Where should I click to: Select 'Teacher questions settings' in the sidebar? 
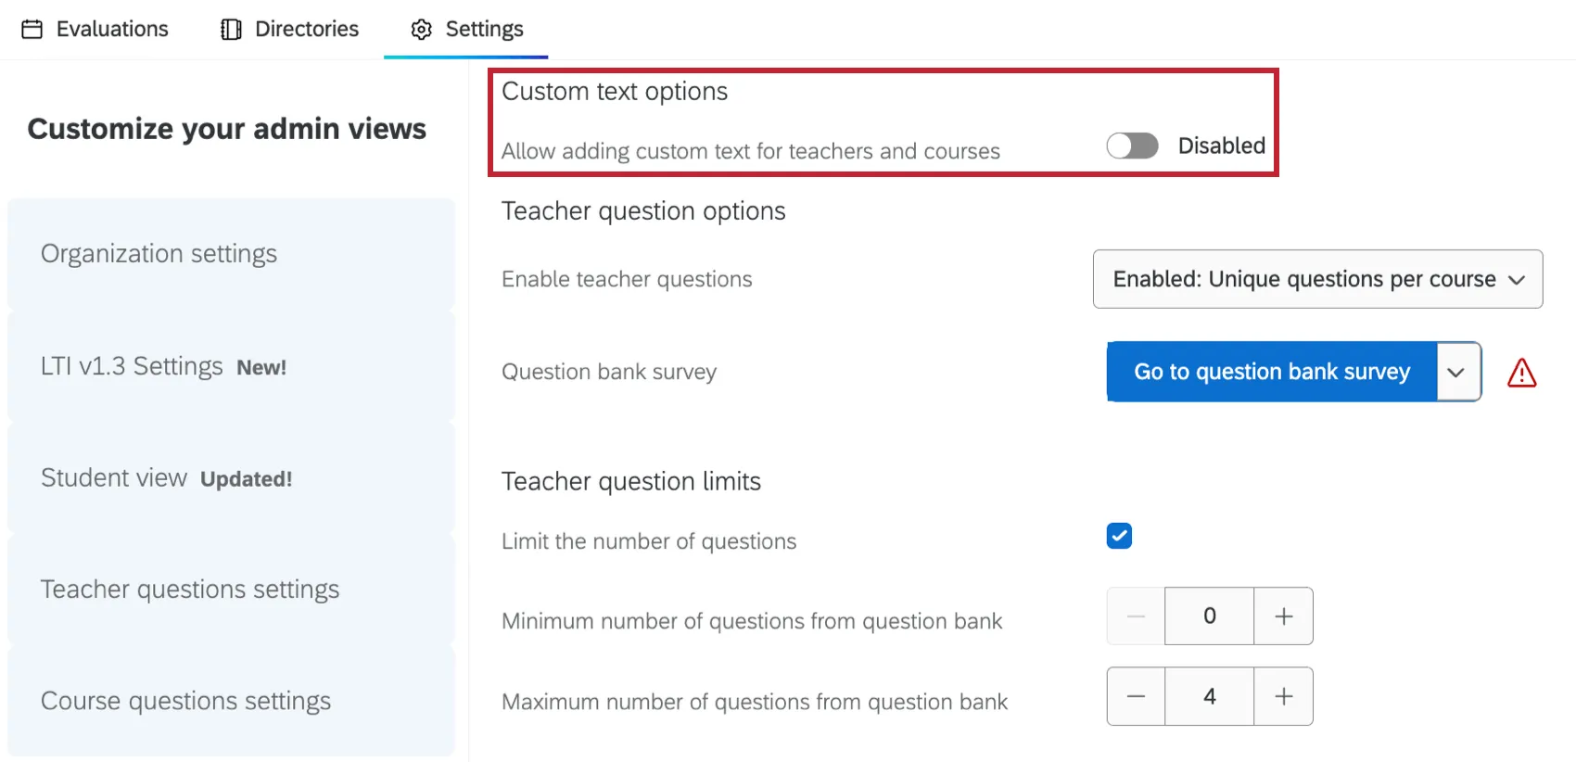(x=190, y=589)
